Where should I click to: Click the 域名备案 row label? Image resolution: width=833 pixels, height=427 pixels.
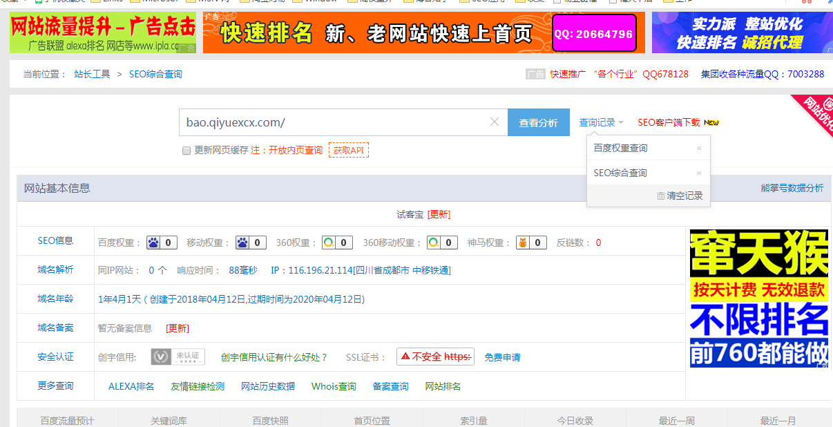[55, 328]
